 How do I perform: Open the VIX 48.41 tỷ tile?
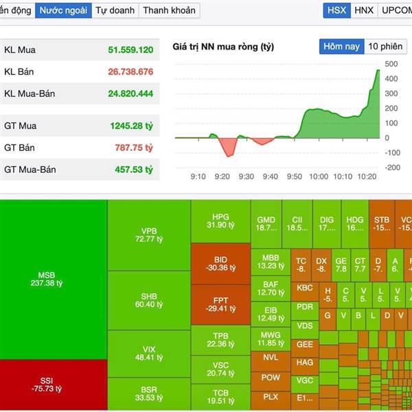pyautogui.click(x=149, y=354)
